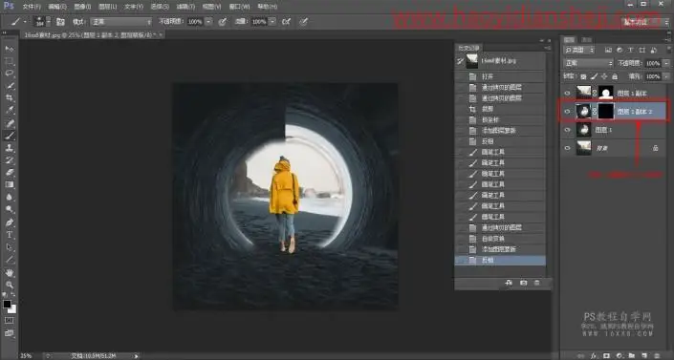
Task: Create new document from current history state
Action: click(509, 283)
